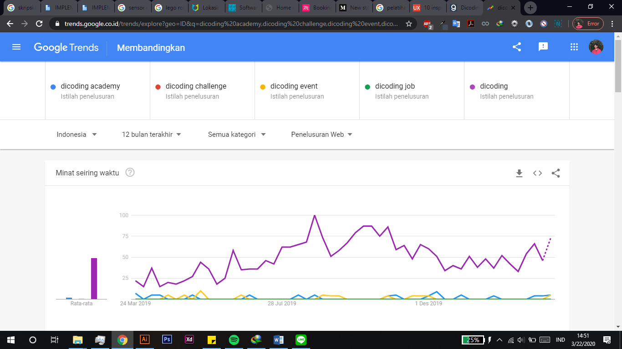Open the send feedback icon

pyautogui.click(x=543, y=47)
